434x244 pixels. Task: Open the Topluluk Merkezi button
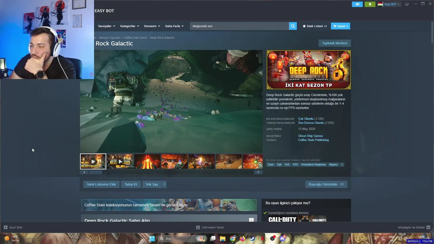tap(335, 43)
